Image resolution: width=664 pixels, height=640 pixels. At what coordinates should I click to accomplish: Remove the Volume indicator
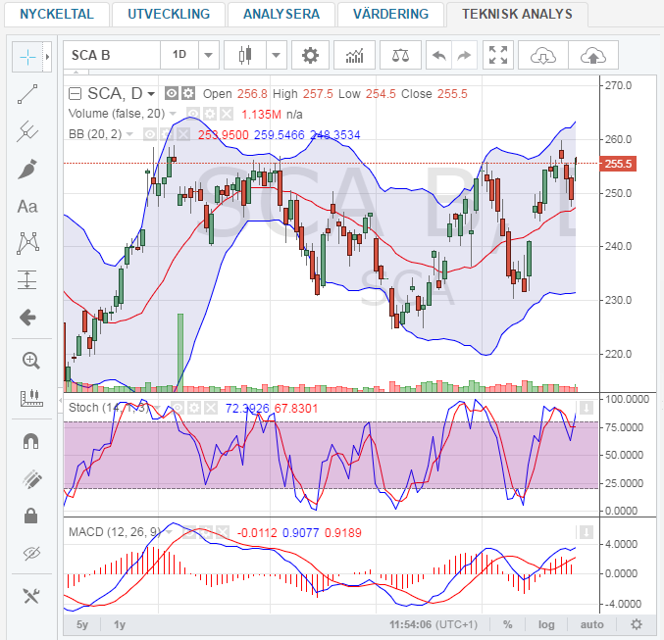click(x=227, y=114)
